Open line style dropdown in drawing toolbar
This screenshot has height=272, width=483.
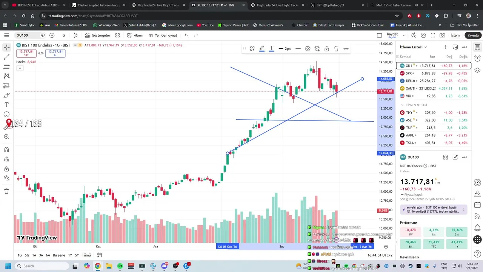pos(298,48)
